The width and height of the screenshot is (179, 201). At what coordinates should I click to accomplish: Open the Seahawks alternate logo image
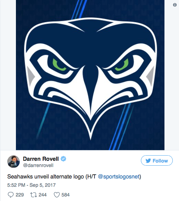[90, 75]
